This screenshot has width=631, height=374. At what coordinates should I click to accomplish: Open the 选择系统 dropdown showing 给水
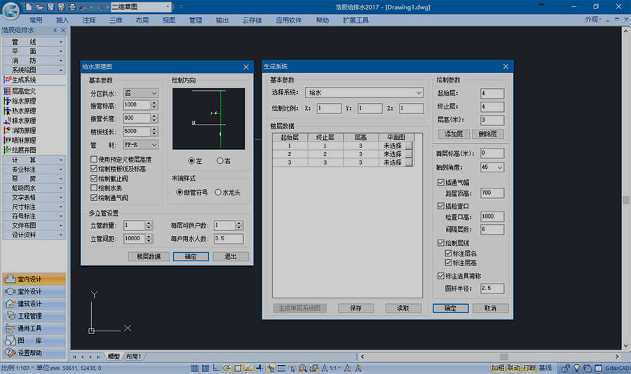point(363,92)
